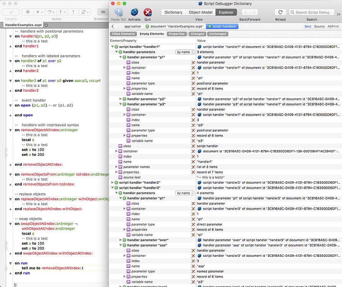Image resolution: width=342 pixels, height=287 pixels.
Task: Select the HandlerExamples.scpt document tab
Action: tap(24, 24)
